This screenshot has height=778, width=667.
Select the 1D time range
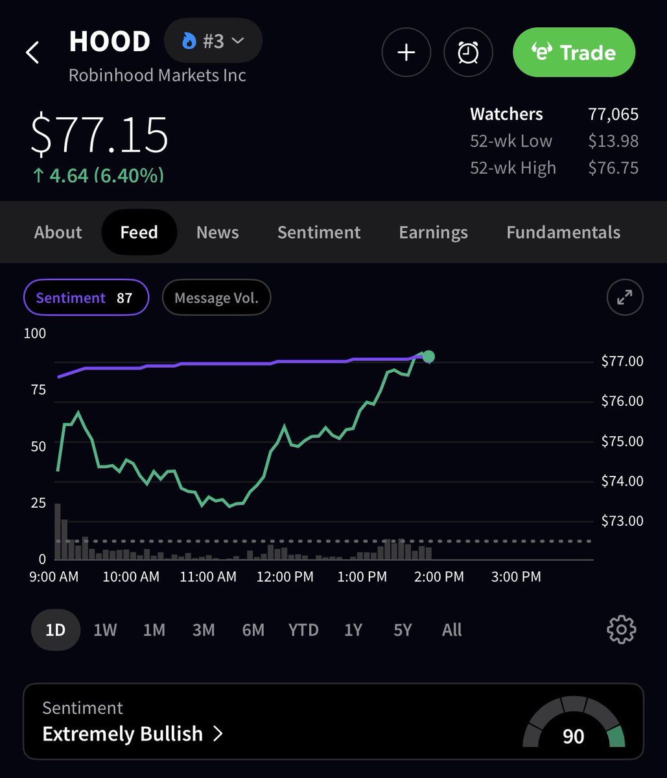pos(56,630)
